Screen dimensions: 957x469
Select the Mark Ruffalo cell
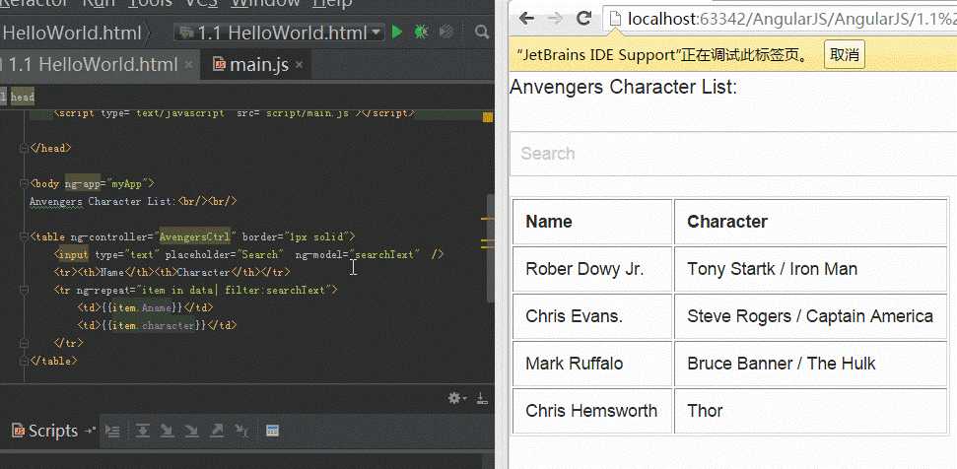click(x=592, y=364)
